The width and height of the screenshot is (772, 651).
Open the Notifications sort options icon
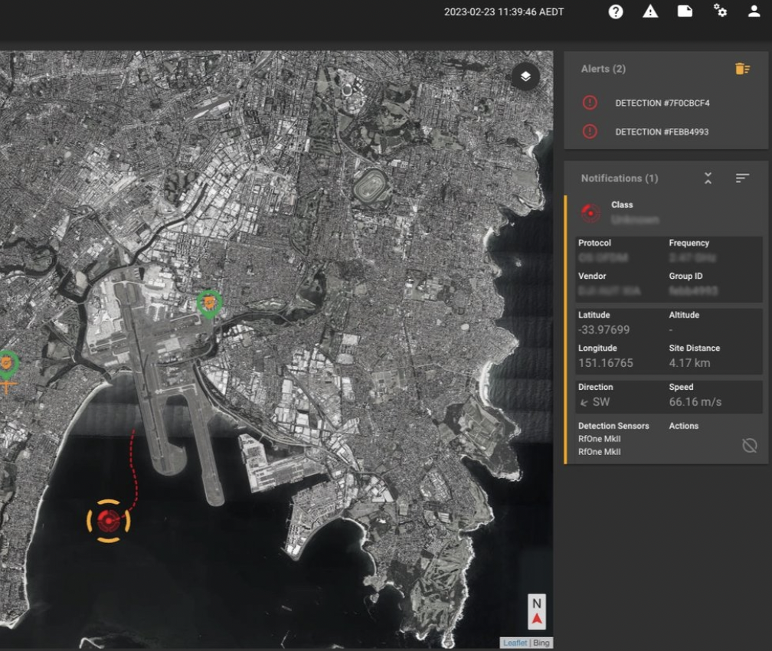point(742,178)
